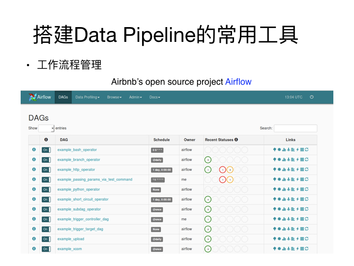This screenshot has width=354, height=266.
Task: Click list-lines icon in example_upload row
Action: pos(302,239)
